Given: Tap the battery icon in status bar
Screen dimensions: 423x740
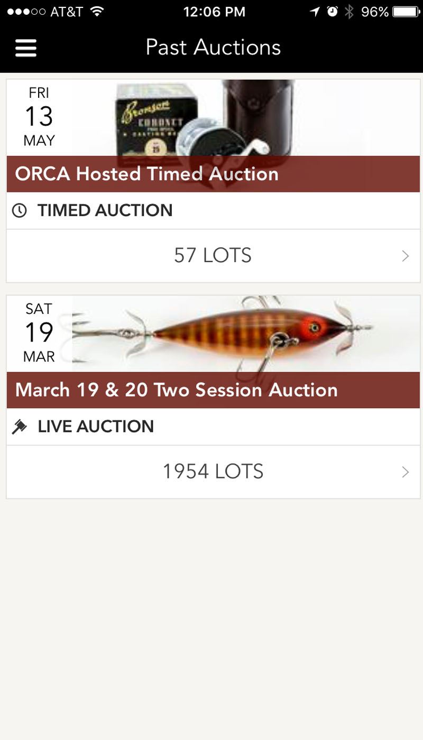Looking at the screenshot, I should tap(406, 12).
